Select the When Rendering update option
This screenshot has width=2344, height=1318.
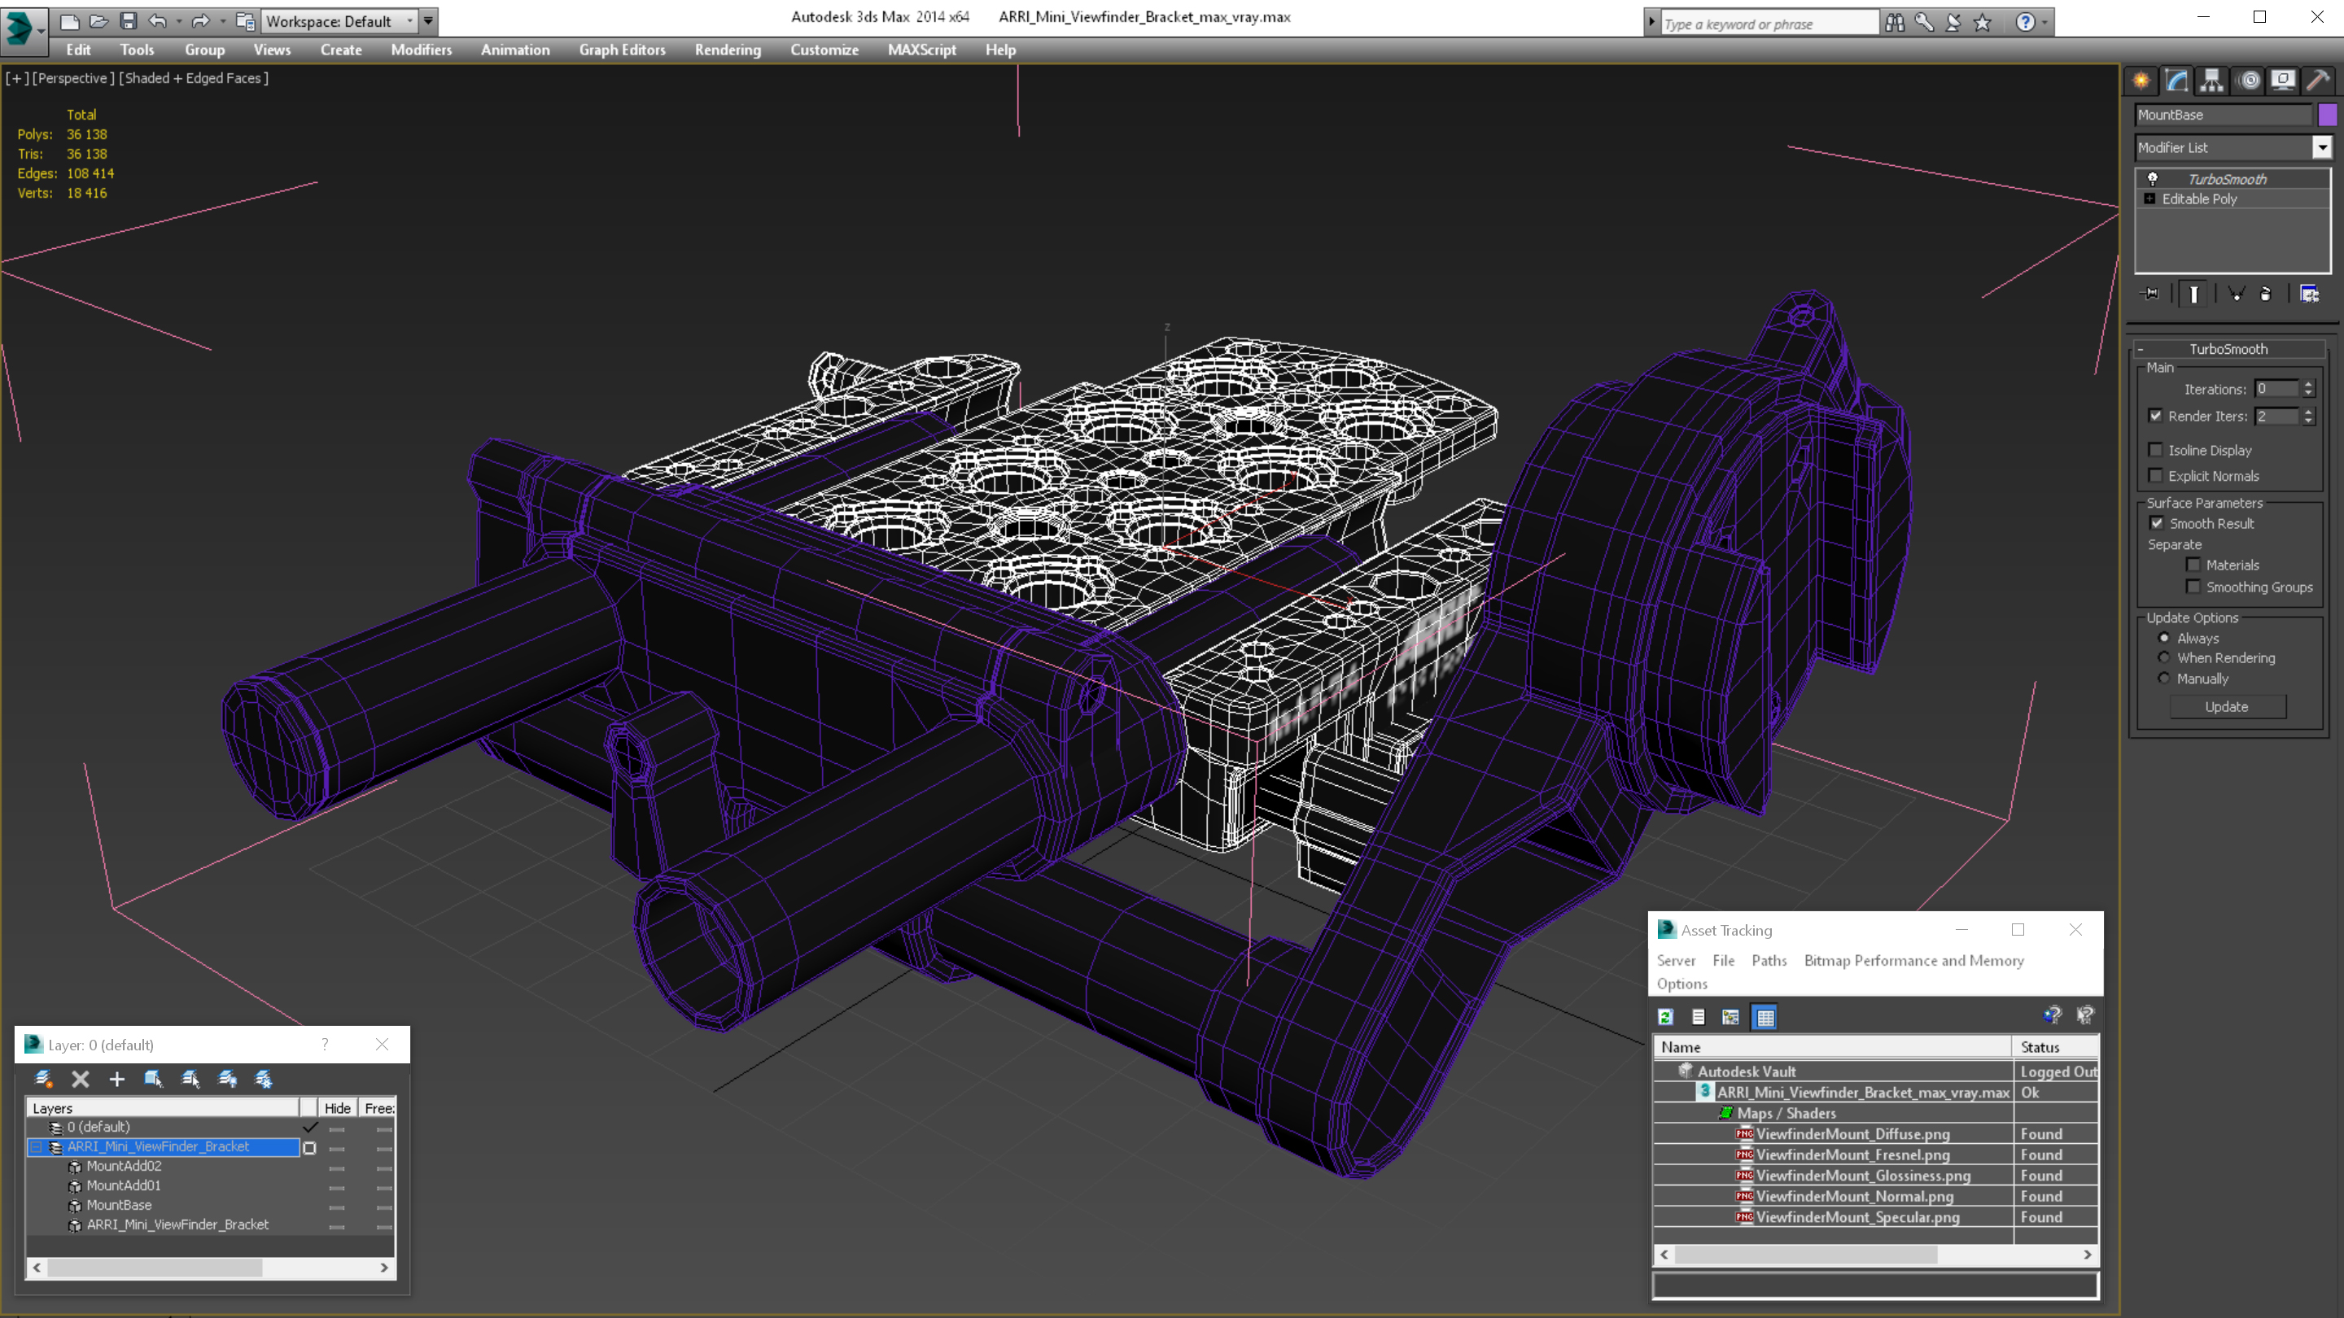pos(2165,657)
